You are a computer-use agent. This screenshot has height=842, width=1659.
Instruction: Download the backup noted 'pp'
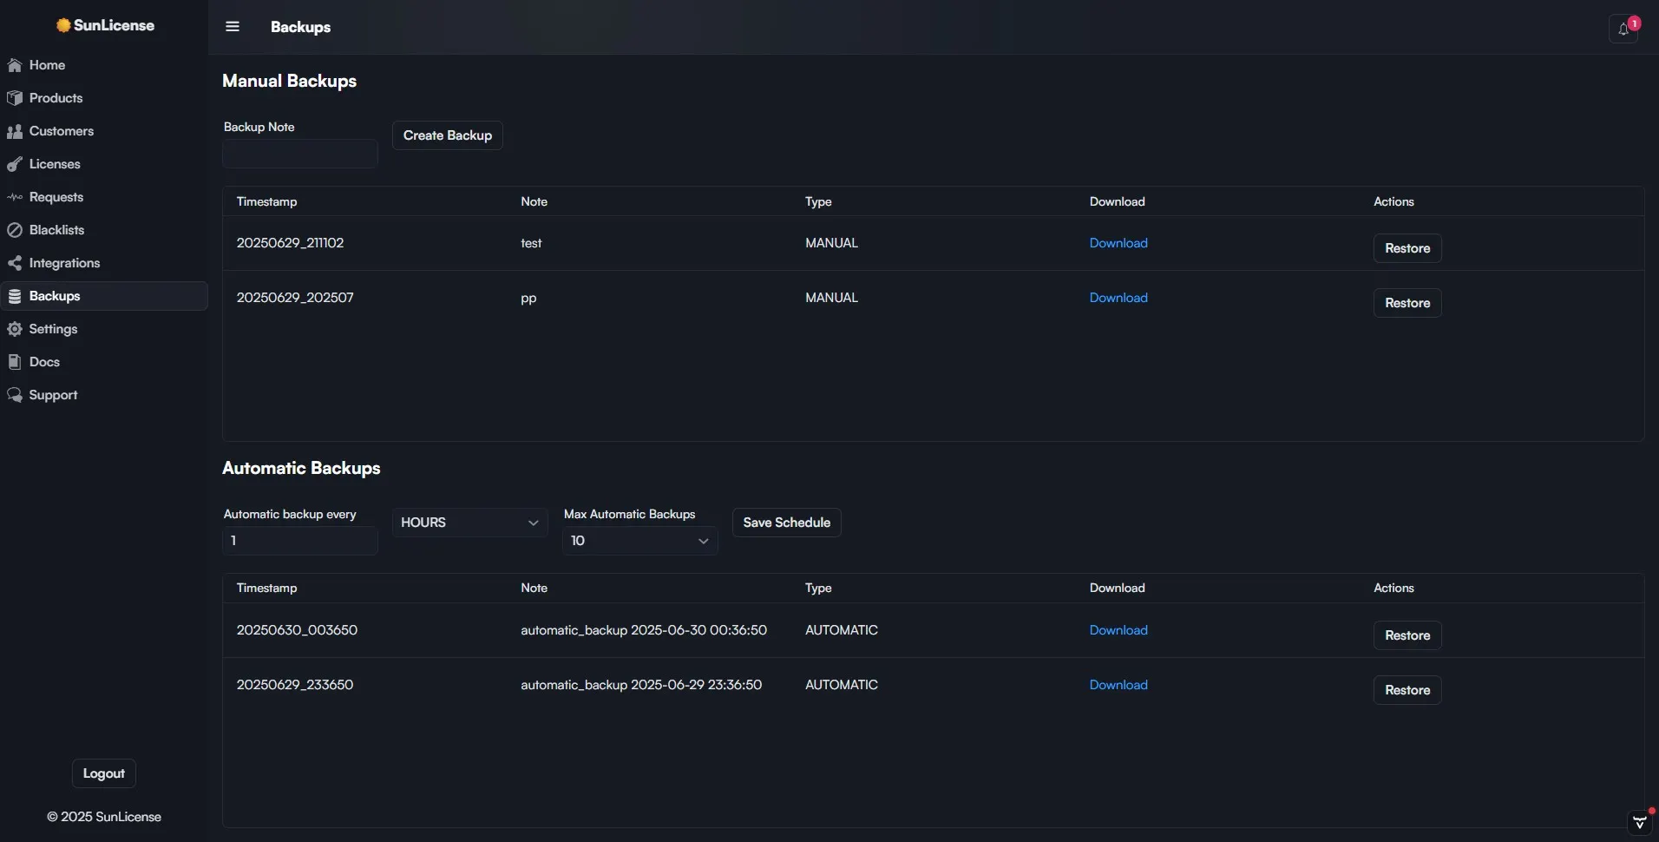tap(1118, 298)
